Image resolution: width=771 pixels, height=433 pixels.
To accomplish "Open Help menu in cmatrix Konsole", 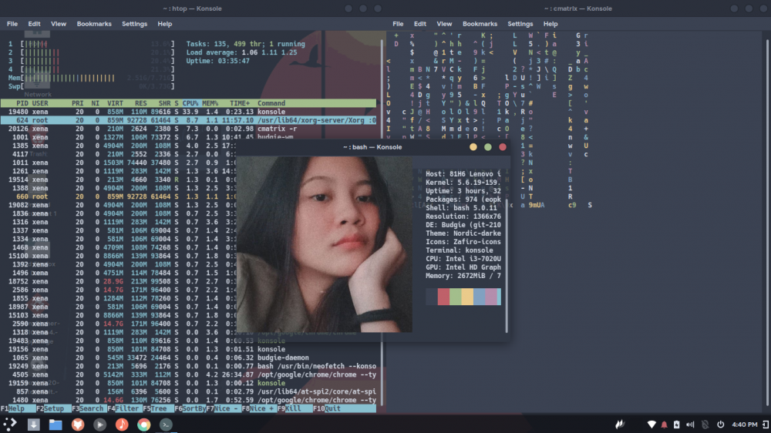I will pos(550,24).
